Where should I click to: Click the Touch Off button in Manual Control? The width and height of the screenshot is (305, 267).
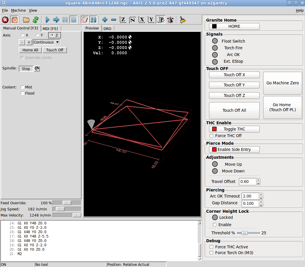(x=55, y=50)
